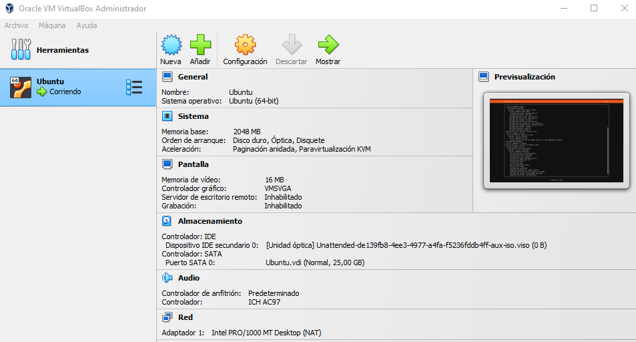This screenshot has height=342, width=636.
Task: Open the General section header link
Action: click(x=193, y=77)
